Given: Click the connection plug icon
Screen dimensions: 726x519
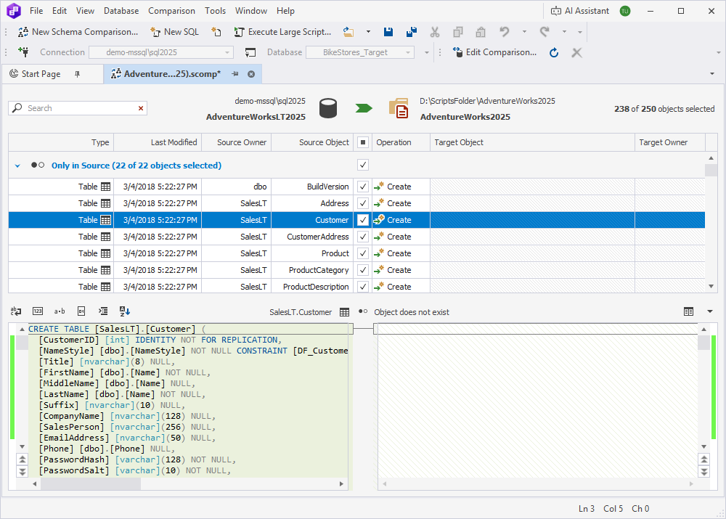Looking at the screenshot, I should click(x=23, y=52).
